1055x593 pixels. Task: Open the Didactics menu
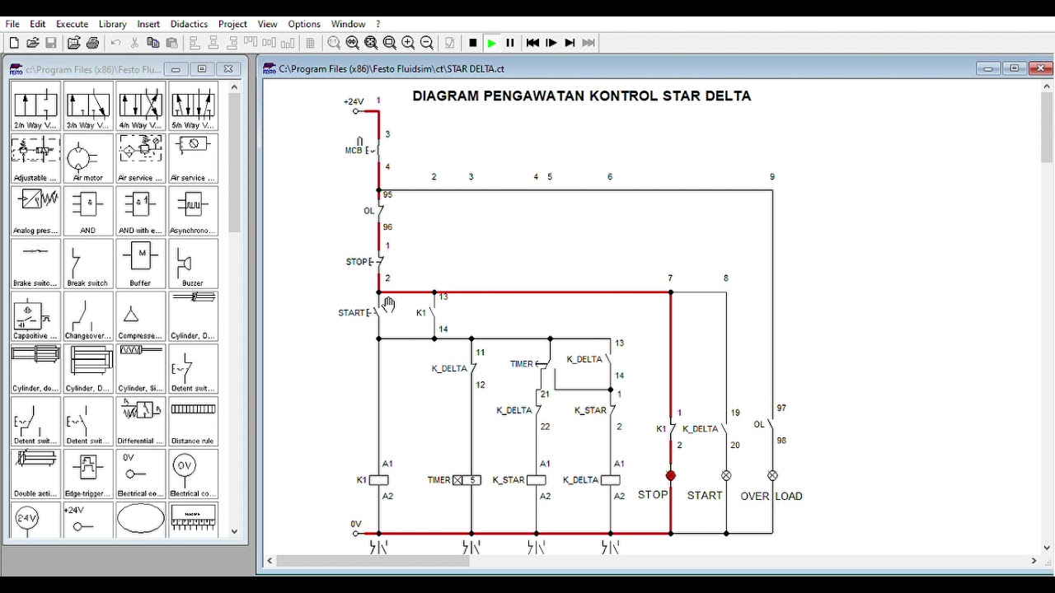coord(190,24)
